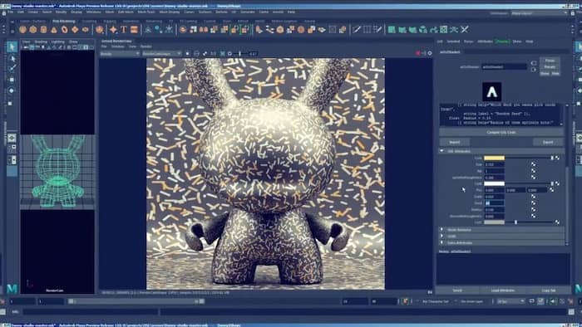Create a polygon torus from the shelf
Screen dimensions: 582x327
pos(65,30)
